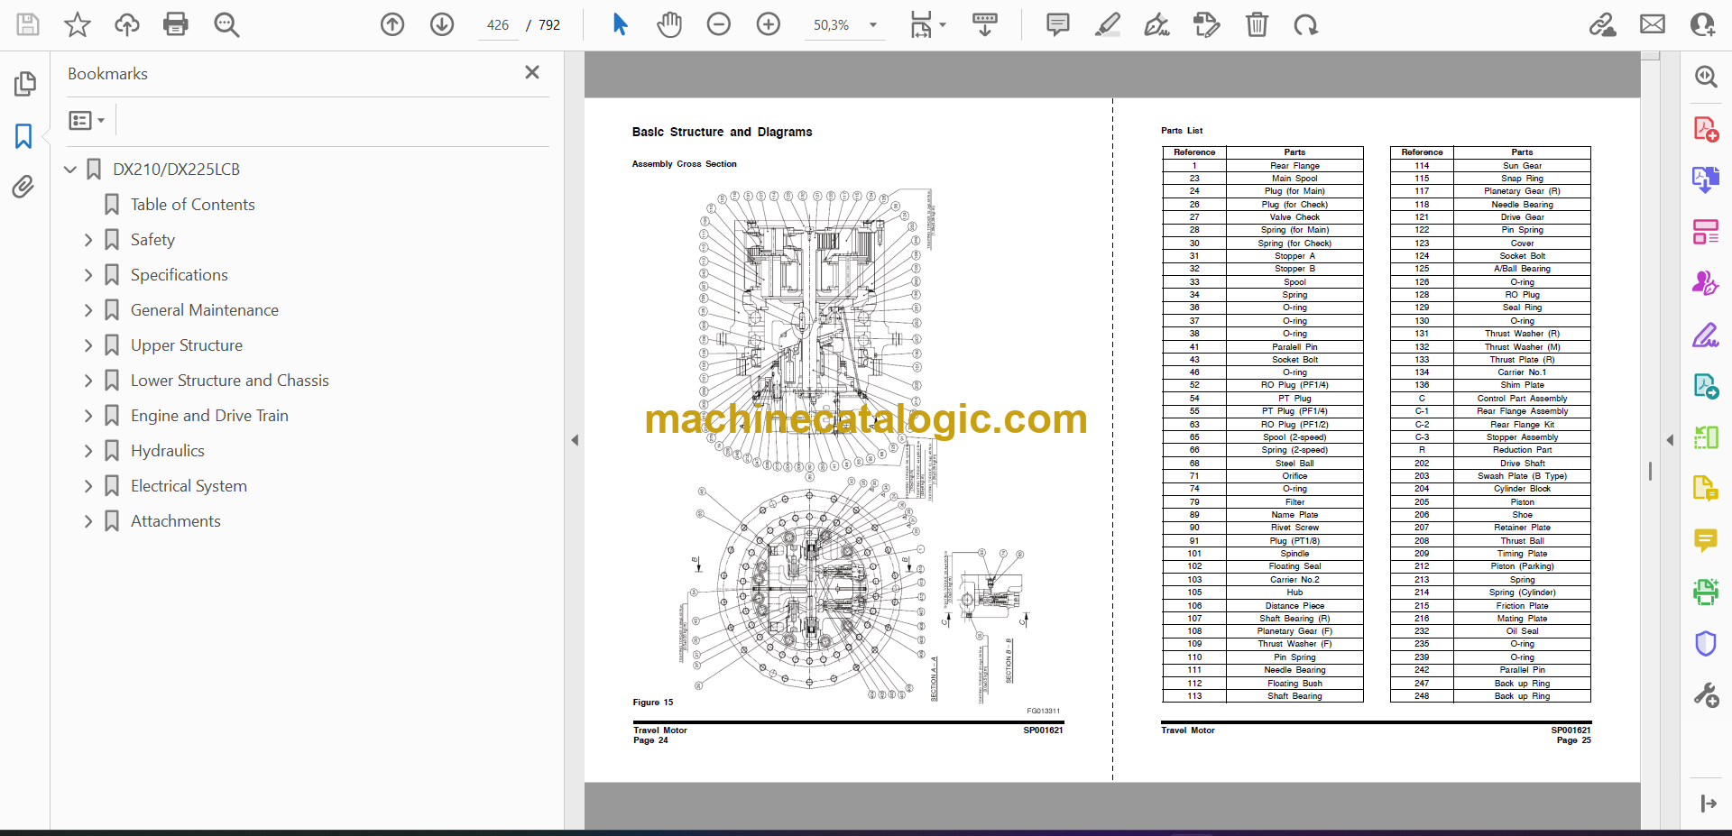This screenshot has height=836, width=1732.
Task: Open Comment tool in right pane
Action: [1705, 541]
